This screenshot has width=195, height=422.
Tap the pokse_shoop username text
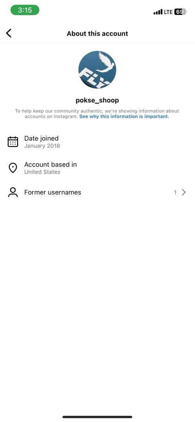click(x=97, y=100)
